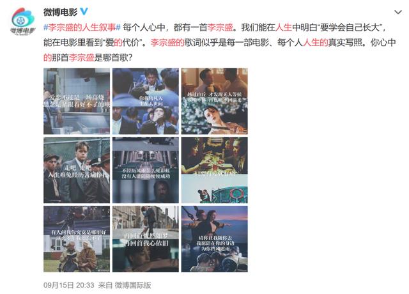Open thumbnail with lyric 你我皆凡人
409x294 pixels.
tap(146, 101)
